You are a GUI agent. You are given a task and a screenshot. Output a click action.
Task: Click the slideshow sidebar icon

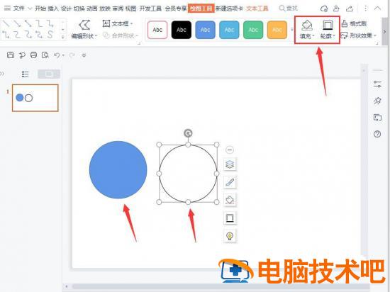coord(377,118)
